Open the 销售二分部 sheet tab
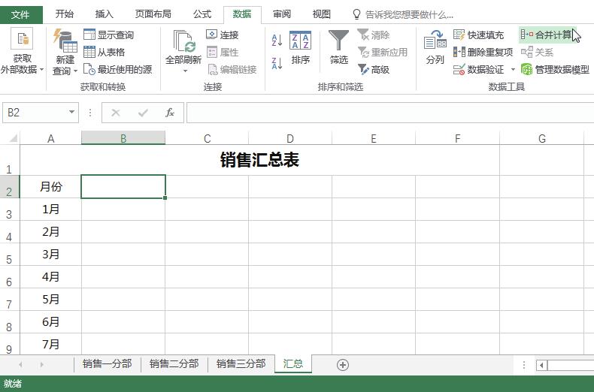Screen dimensions: 594x392 click(x=174, y=363)
